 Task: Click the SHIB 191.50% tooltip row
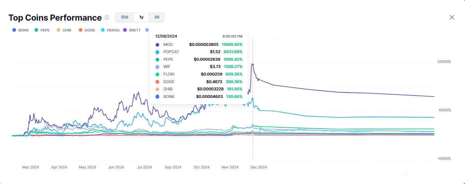pyautogui.click(x=199, y=89)
